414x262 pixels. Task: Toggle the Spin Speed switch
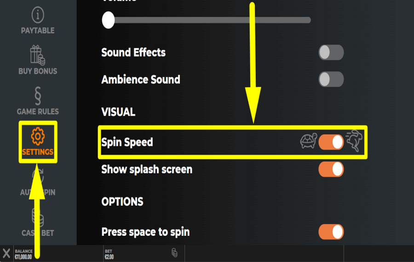331,142
